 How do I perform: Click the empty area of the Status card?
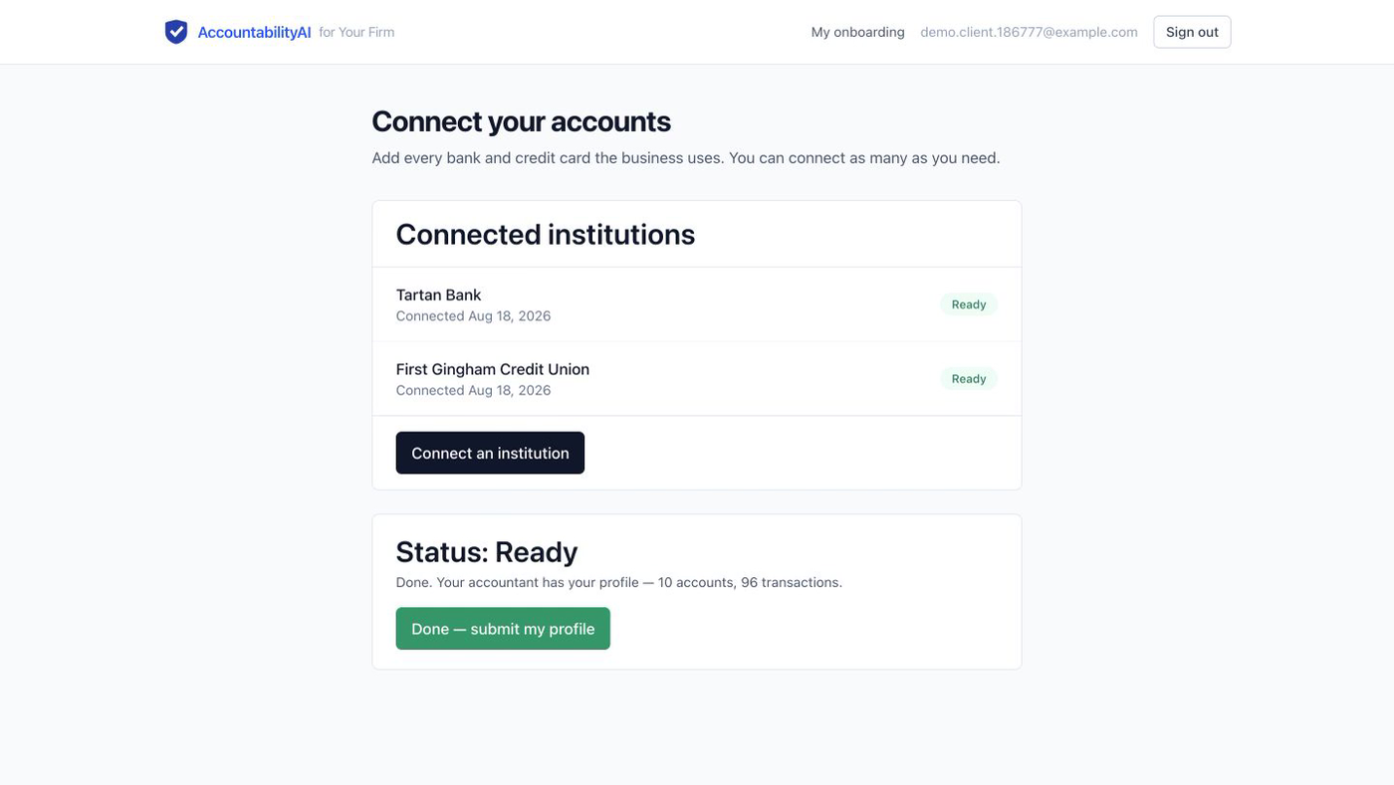(x=816, y=627)
